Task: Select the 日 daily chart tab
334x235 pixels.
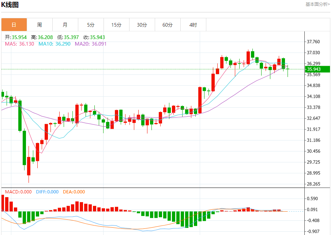Action: (x=14, y=25)
